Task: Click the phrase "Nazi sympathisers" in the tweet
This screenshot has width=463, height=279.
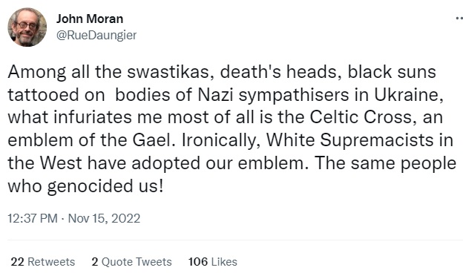Action: (x=274, y=95)
